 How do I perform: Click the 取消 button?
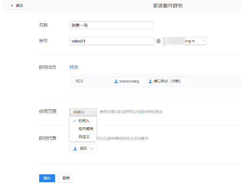pyautogui.click(x=66, y=178)
